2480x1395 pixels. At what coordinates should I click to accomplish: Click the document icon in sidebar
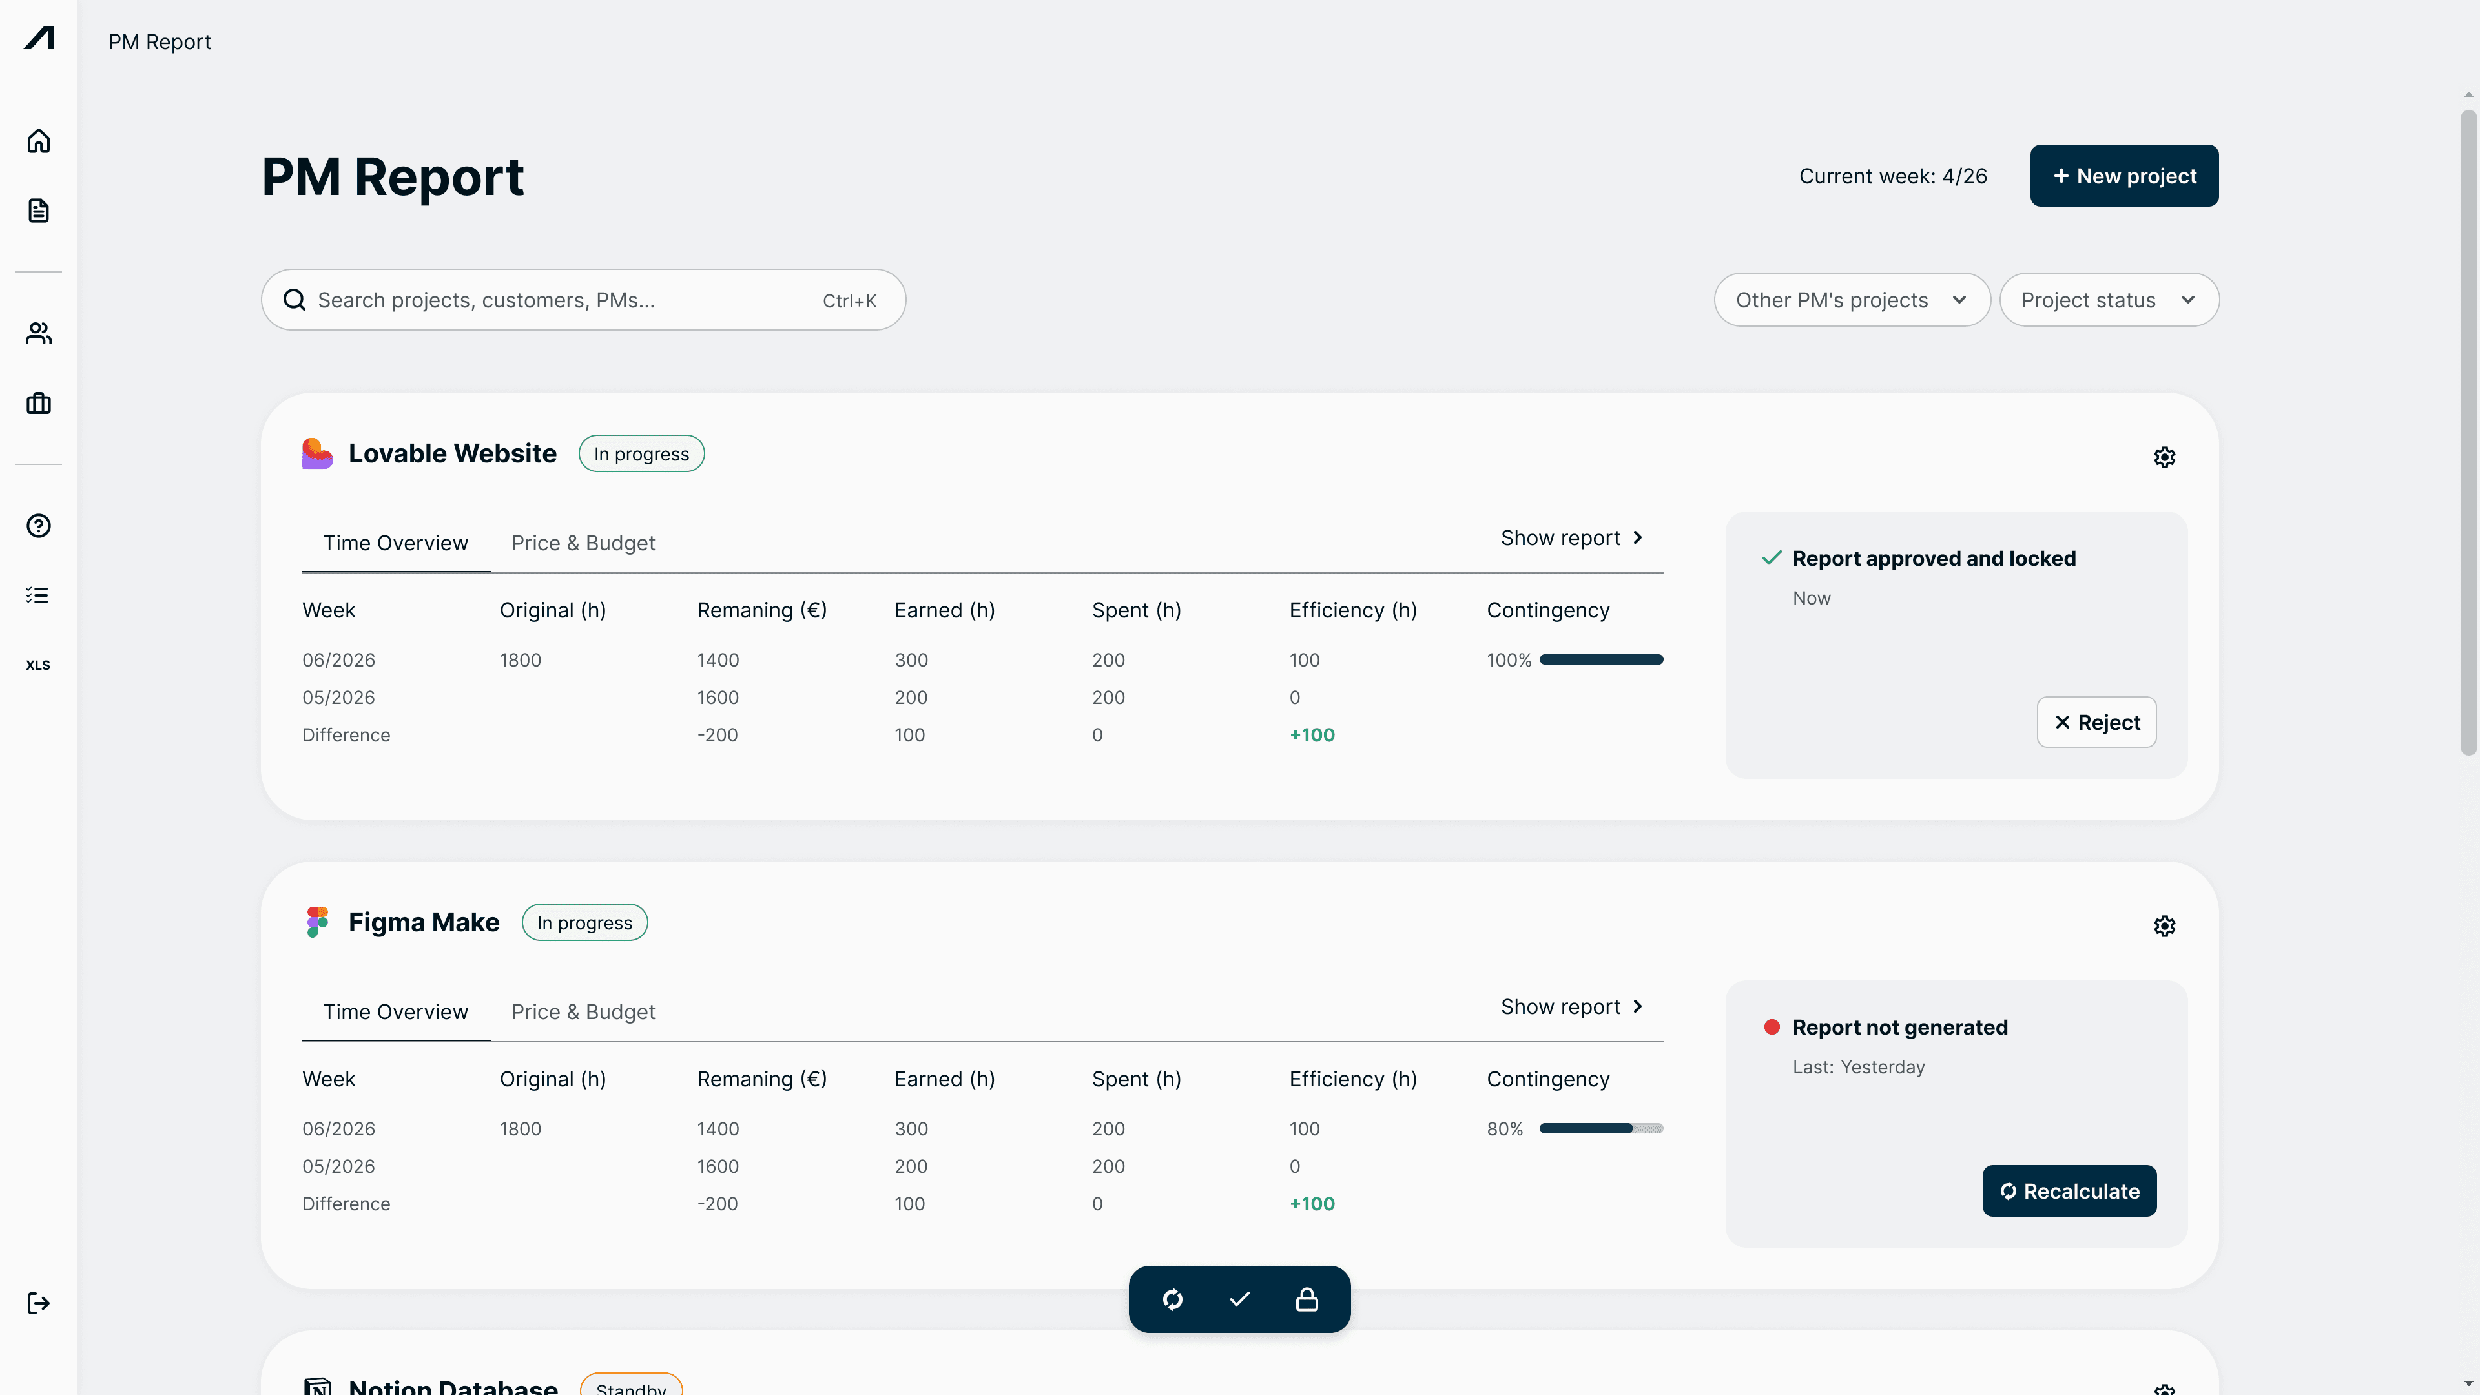(x=39, y=211)
